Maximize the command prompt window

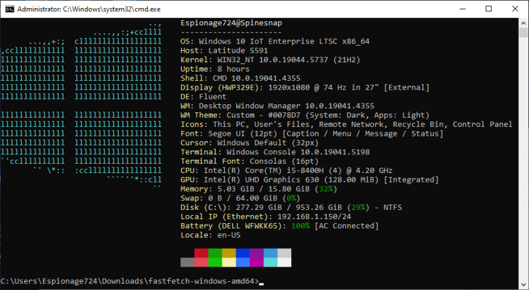coord(488,9)
